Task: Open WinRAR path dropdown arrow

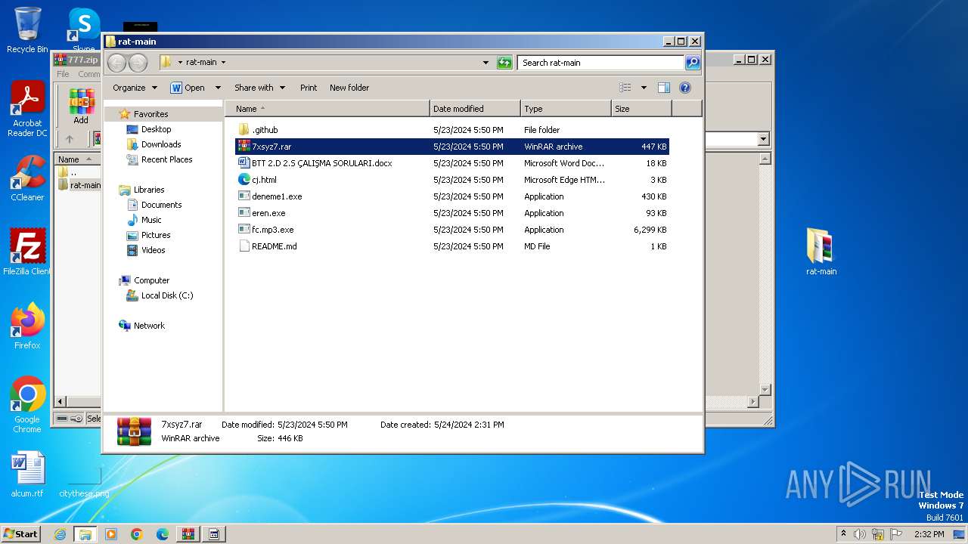Action: pyautogui.click(x=763, y=139)
